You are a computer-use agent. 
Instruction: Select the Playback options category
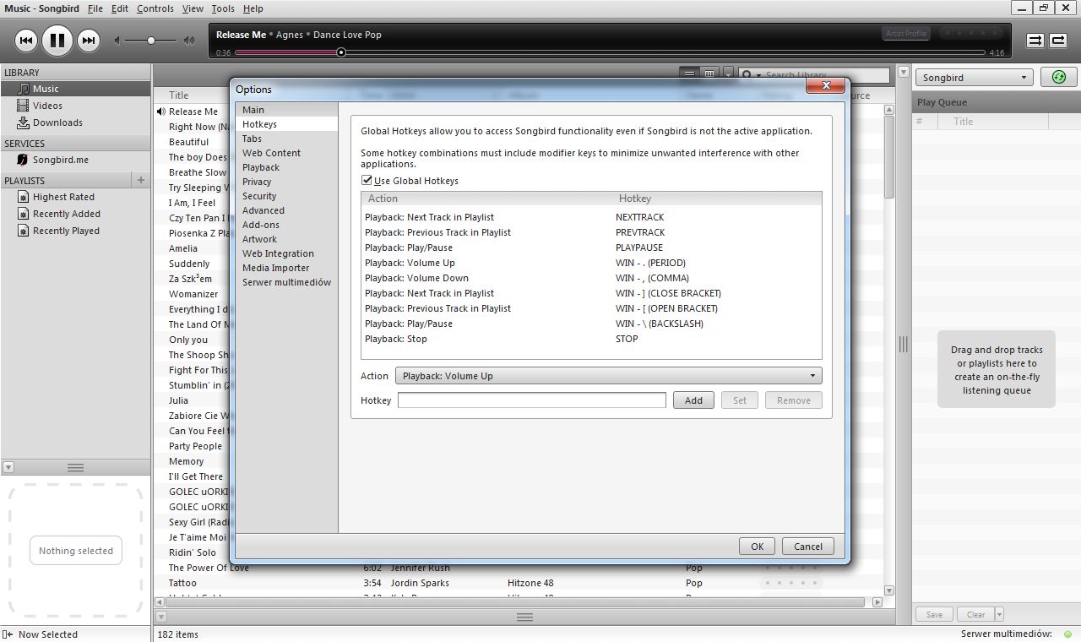pyautogui.click(x=286, y=167)
